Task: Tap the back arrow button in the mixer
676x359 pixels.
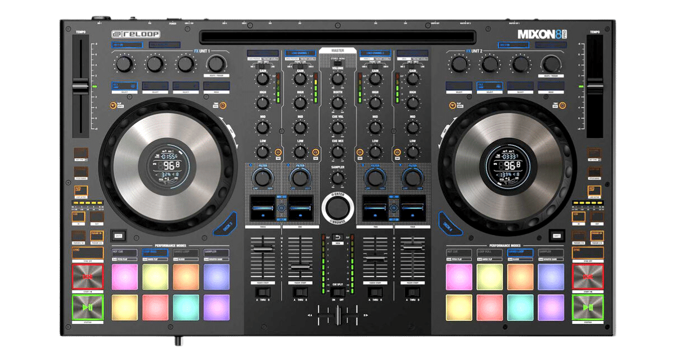Action: (x=337, y=238)
